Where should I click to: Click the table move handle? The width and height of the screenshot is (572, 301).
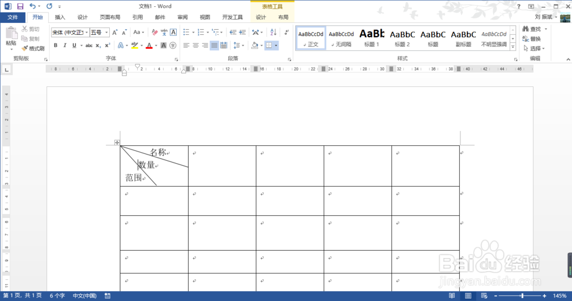(117, 142)
